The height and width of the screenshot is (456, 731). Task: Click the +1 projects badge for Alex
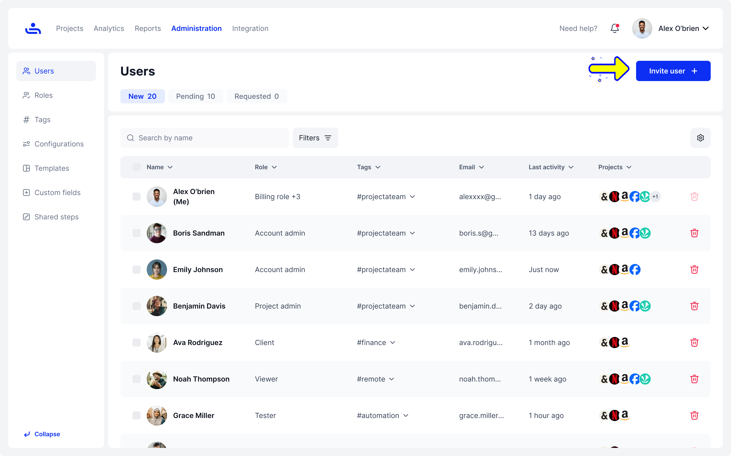pos(655,197)
